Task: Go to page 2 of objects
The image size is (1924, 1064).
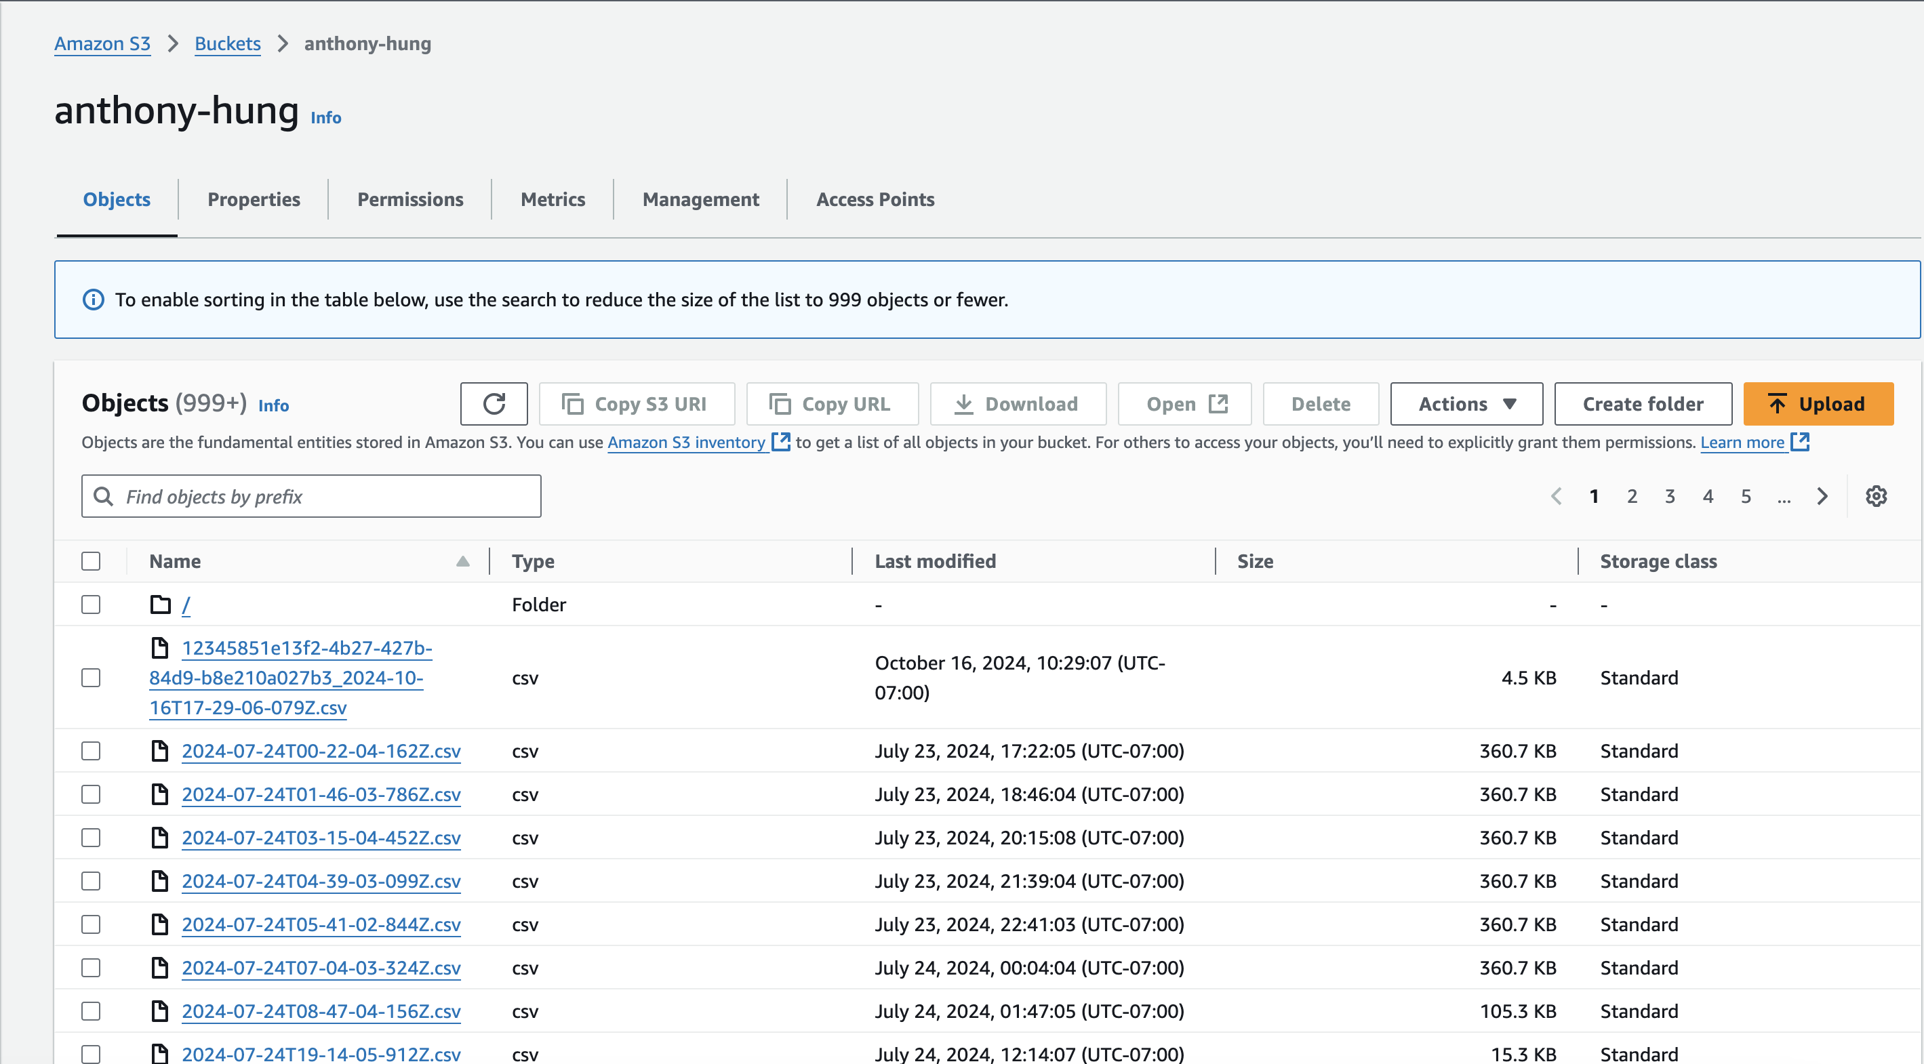Action: [1632, 497]
